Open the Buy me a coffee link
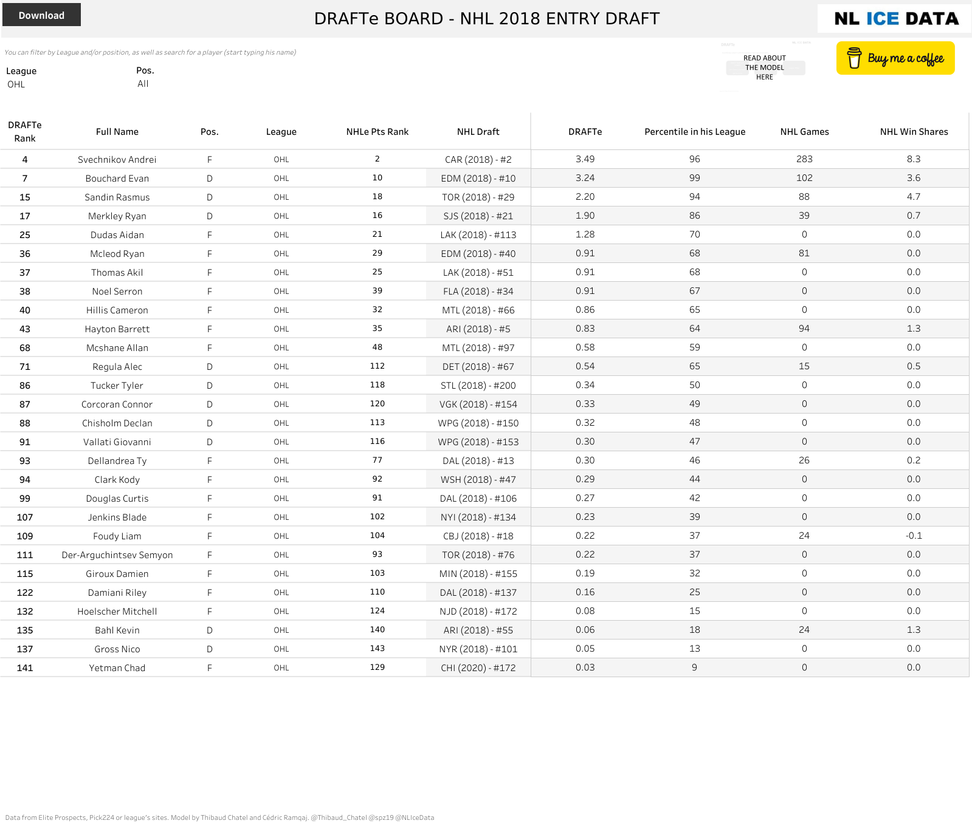Image resolution: width=972 pixels, height=829 pixels. pyautogui.click(x=895, y=58)
